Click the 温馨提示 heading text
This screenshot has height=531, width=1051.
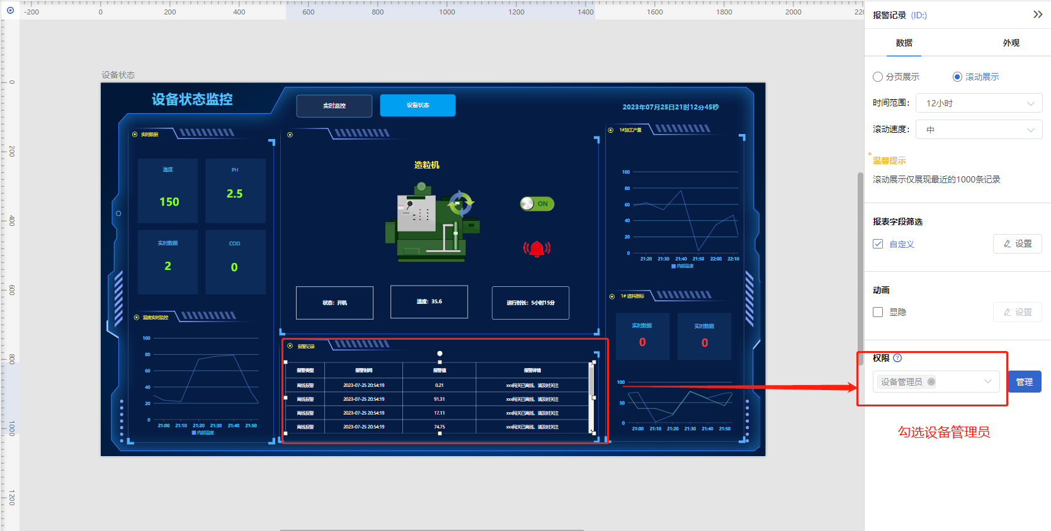[x=889, y=160]
